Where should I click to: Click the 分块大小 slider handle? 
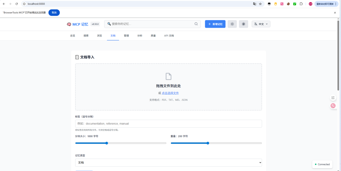click(x=107, y=143)
